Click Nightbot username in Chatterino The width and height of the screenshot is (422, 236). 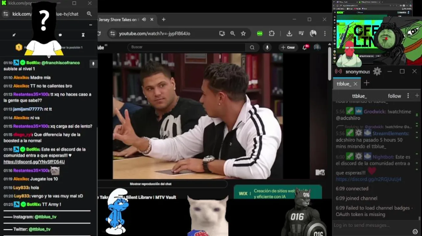[383, 157]
